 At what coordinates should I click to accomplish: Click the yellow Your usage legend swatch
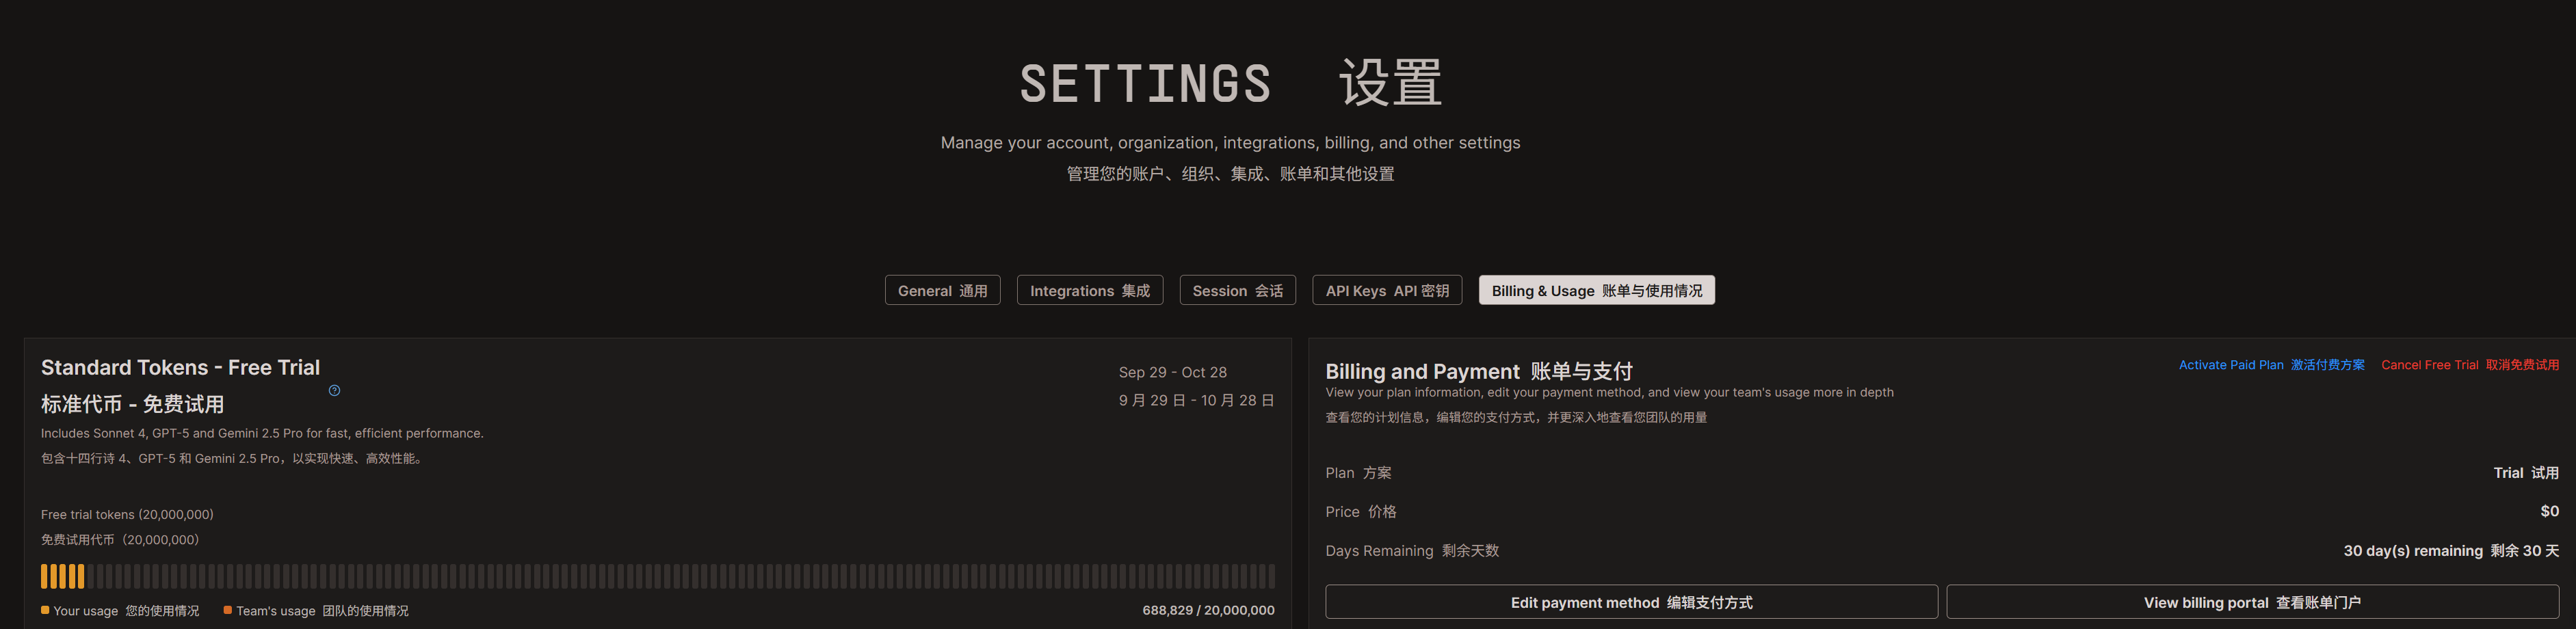coord(45,610)
